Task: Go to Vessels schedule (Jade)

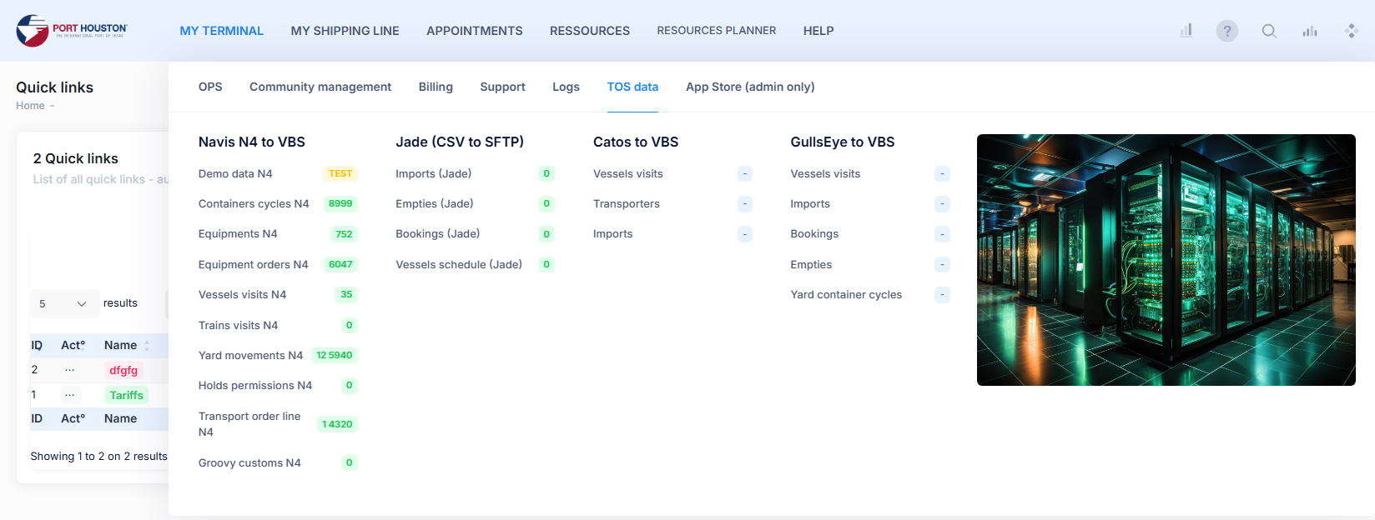Action: pyautogui.click(x=458, y=265)
